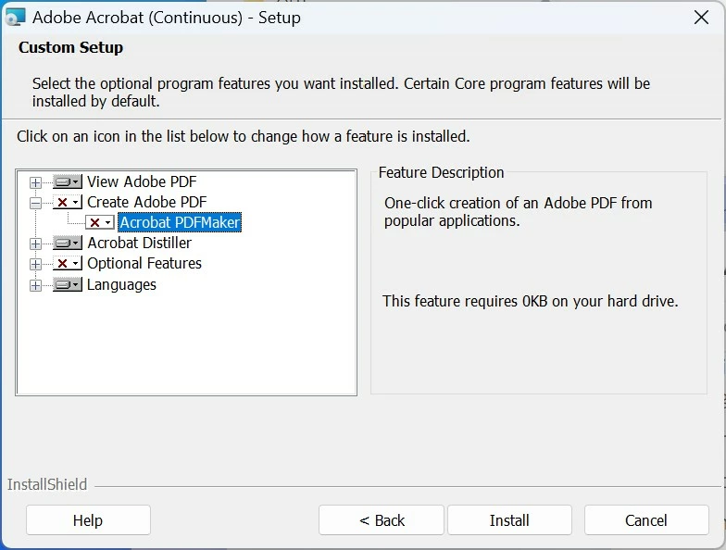Cancel the Adobe Acrobat setup

(x=646, y=520)
